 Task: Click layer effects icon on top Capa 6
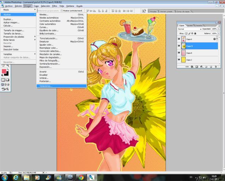point(214,39)
